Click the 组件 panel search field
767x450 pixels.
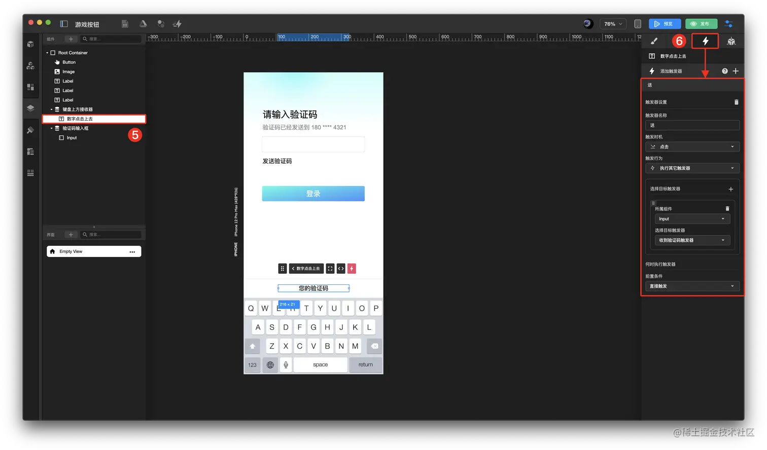pyautogui.click(x=111, y=39)
